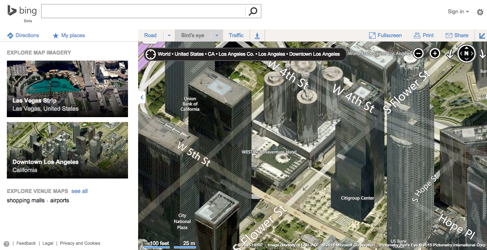Select Bird's eye map view

[193, 36]
